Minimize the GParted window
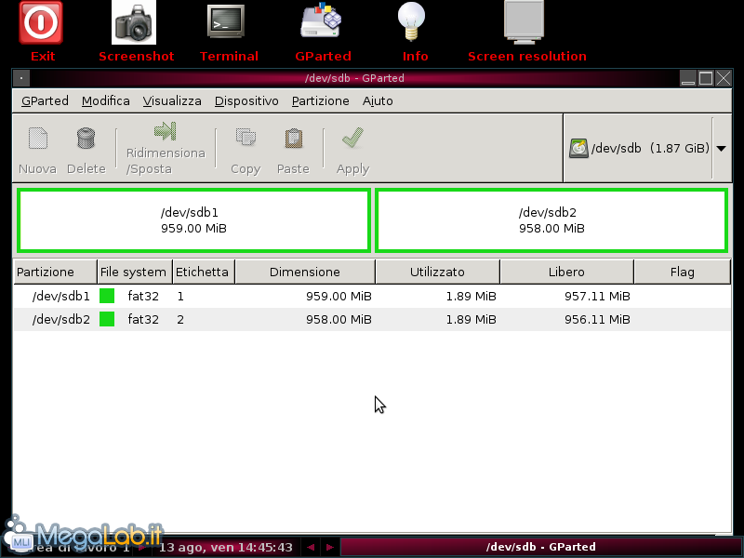 point(688,78)
